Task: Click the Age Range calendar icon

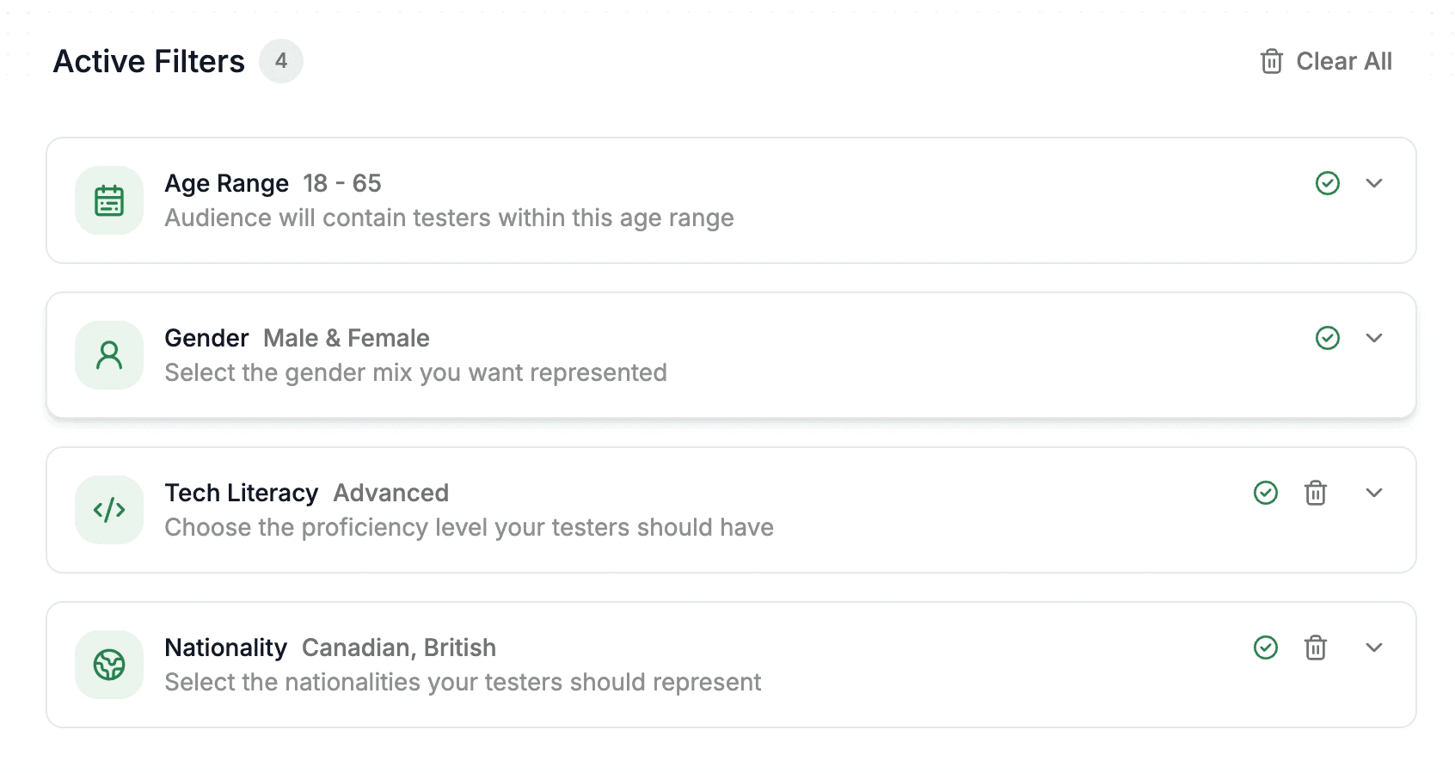Action: [109, 200]
